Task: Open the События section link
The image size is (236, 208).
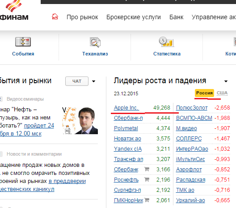Action: pyautogui.click(x=23, y=54)
